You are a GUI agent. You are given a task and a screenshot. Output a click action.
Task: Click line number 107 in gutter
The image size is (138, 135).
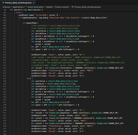coord(5,23)
